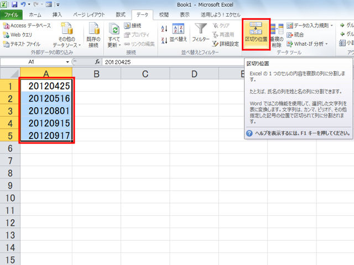Click the Excel application icon in title bar
The height and width of the screenshot is (265, 354).
pos(4,4)
